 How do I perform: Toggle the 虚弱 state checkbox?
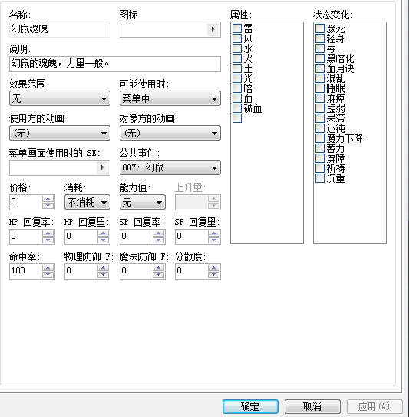pos(320,108)
